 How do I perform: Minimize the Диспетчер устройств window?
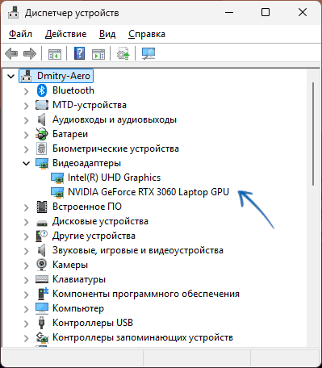click(229, 12)
